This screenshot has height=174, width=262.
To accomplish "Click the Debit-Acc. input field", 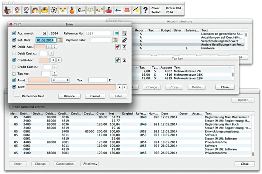I will click(39, 47).
